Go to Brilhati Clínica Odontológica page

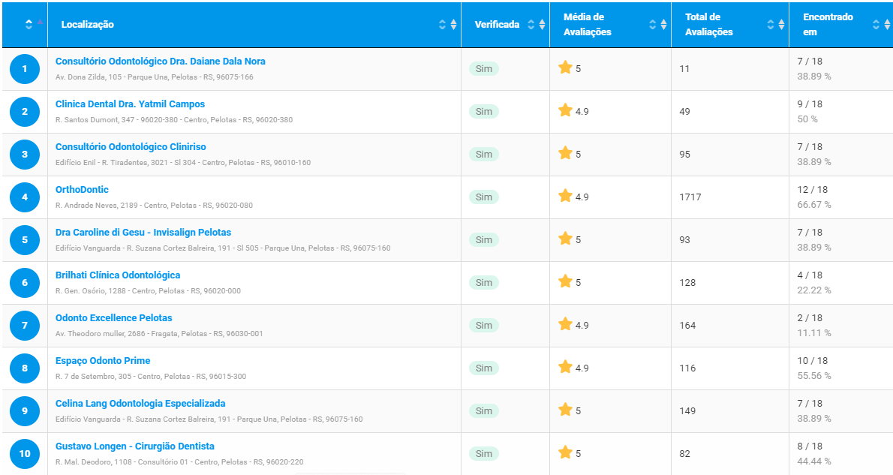(x=118, y=275)
